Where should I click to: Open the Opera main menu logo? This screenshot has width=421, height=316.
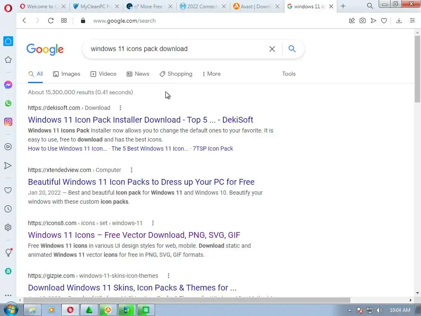tap(8, 8)
